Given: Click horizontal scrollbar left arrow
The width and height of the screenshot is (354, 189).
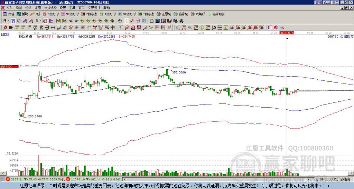Looking at the screenshot, I should 124,179.
